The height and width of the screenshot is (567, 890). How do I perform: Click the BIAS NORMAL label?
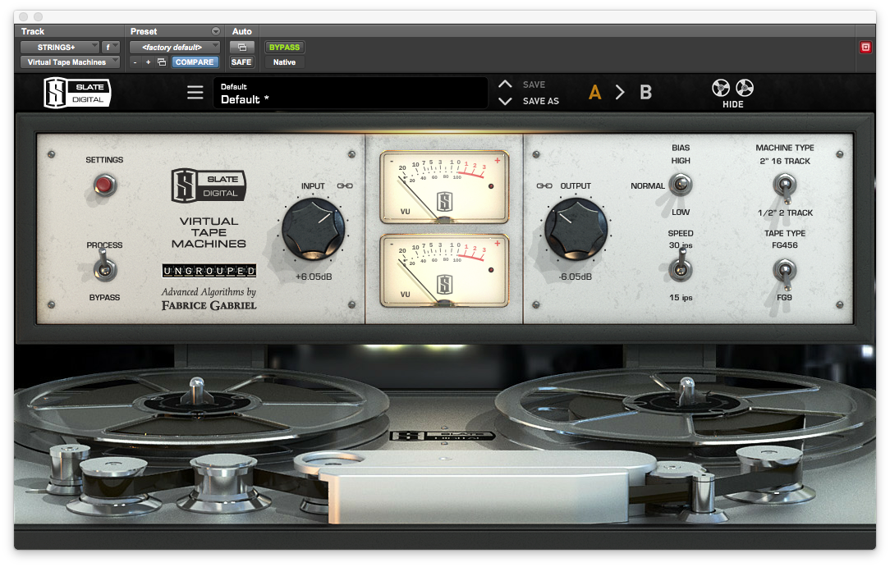tap(648, 185)
